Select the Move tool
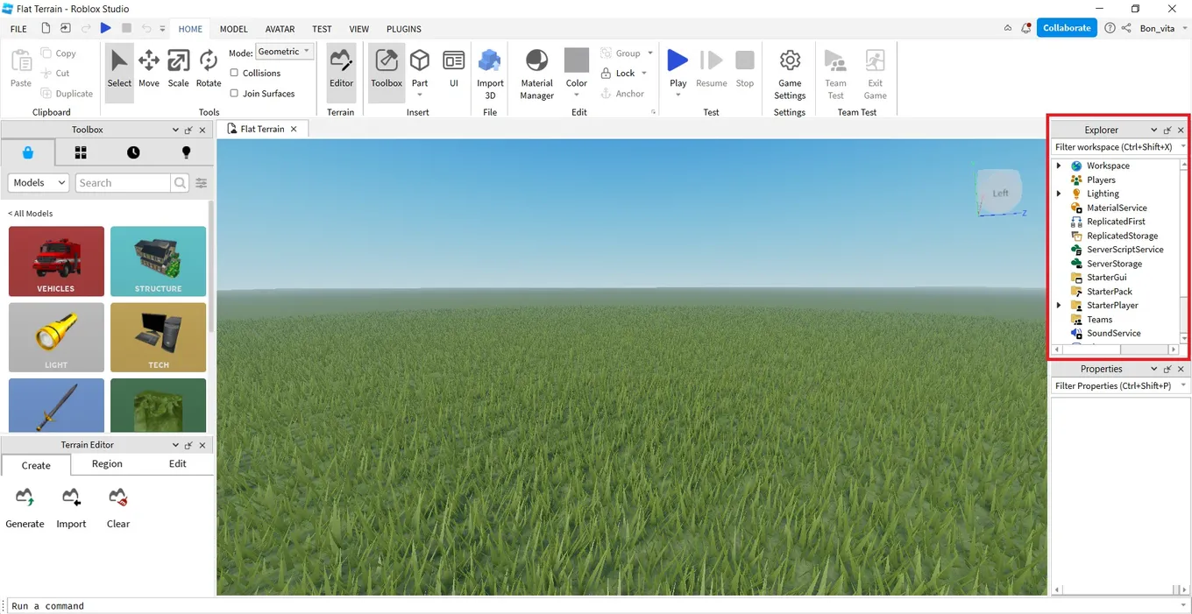This screenshot has height=614, width=1192. (149, 69)
